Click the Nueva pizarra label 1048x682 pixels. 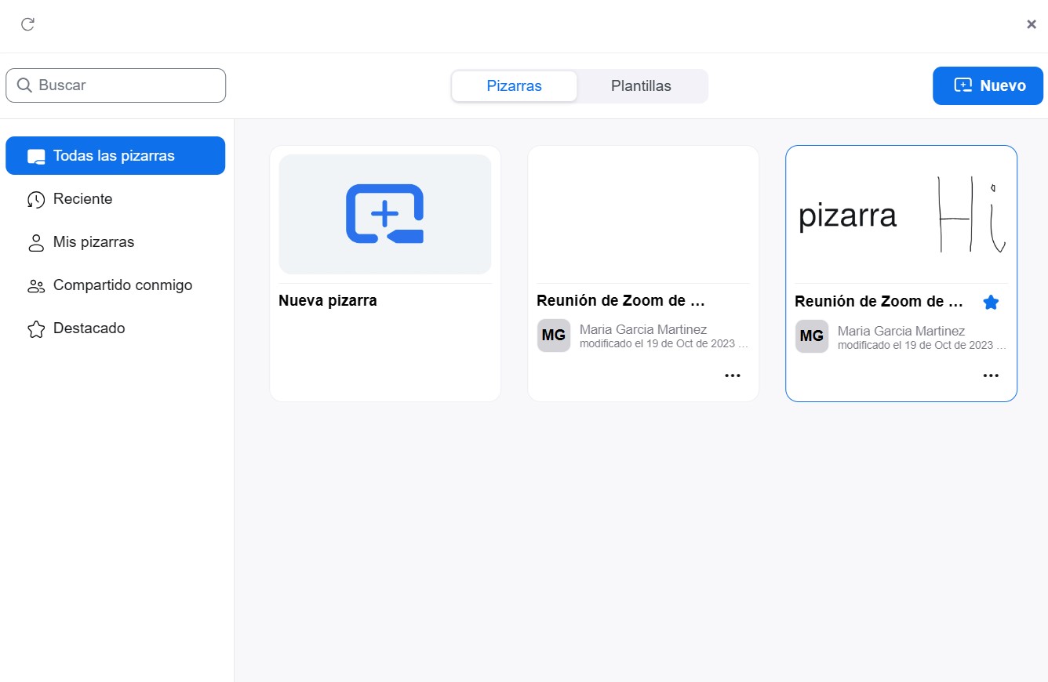328,301
